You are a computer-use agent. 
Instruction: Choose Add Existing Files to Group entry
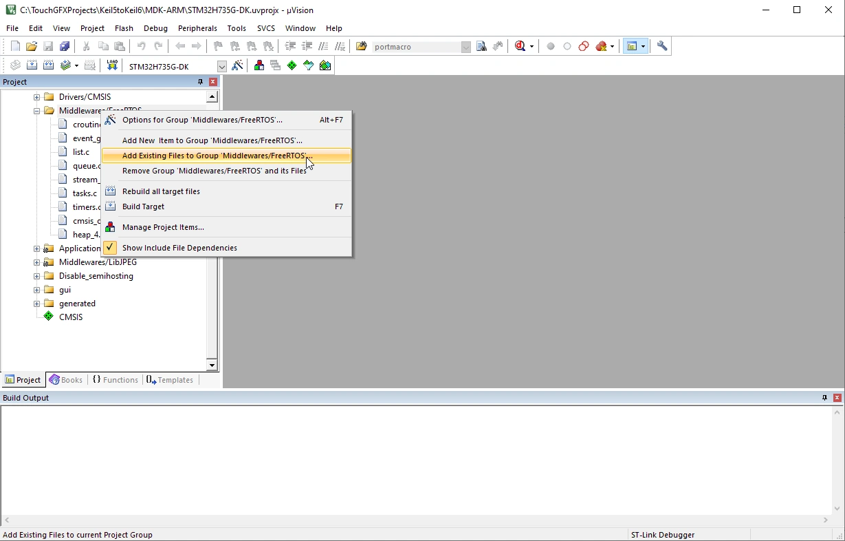(217, 156)
